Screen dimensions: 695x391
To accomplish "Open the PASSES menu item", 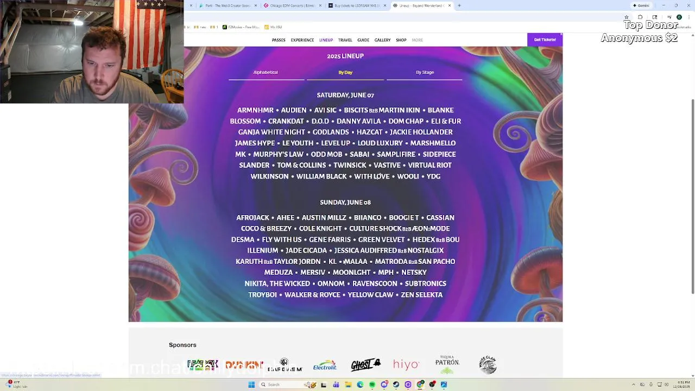I will coord(279,40).
